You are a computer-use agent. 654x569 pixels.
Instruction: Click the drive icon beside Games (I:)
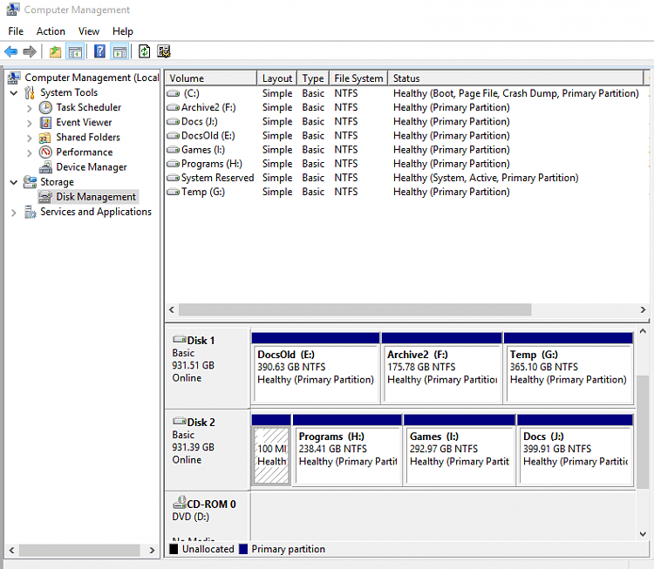(174, 150)
